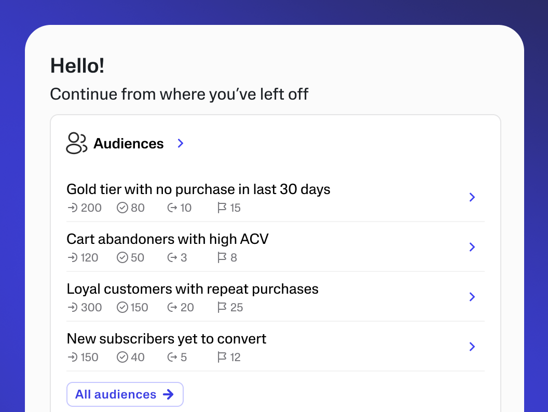Click the Audiences people icon
This screenshot has width=548, height=412.
coord(76,143)
